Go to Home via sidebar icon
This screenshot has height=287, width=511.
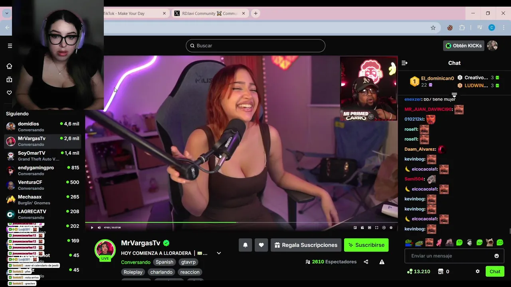(9, 66)
